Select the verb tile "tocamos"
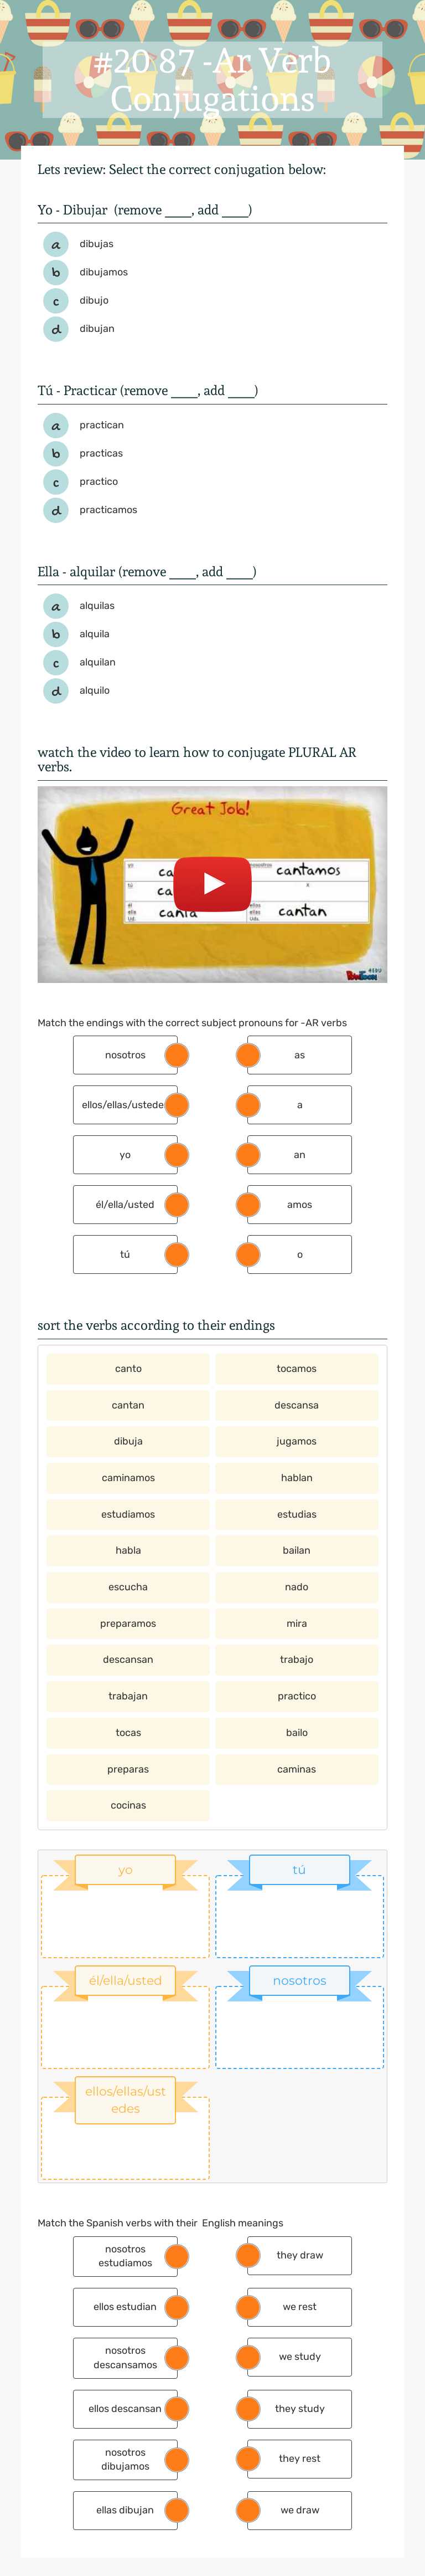Viewport: 425px width, 2576px height. [x=296, y=1368]
